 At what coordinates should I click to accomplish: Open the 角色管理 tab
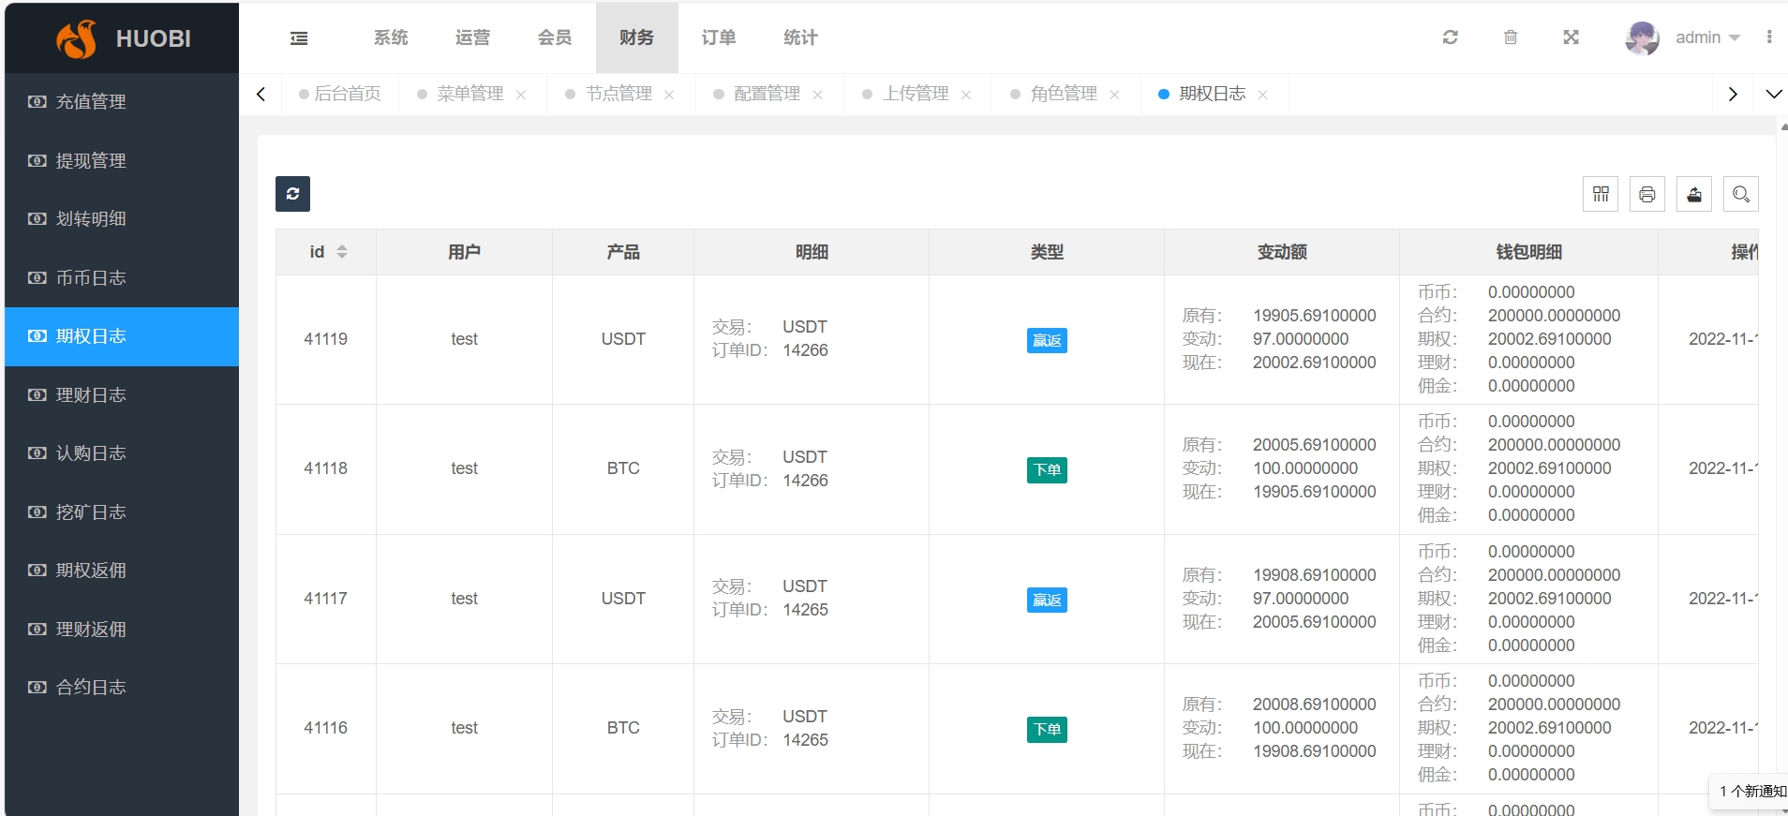point(1064,94)
